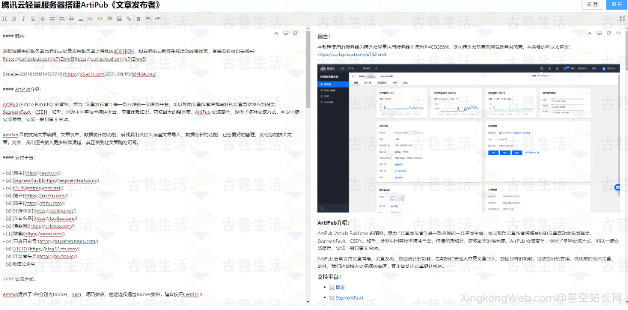The height and width of the screenshot is (310, 628).
Task: Insert a horizontal rule line
Action: tap(81, 19)
